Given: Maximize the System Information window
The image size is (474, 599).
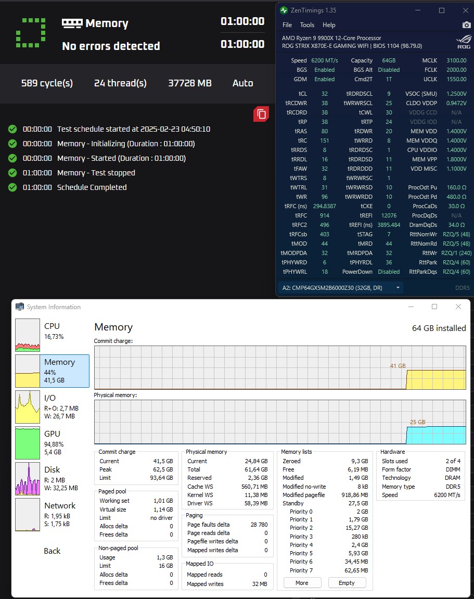Looking at the screenshot, I should [434, 307].
